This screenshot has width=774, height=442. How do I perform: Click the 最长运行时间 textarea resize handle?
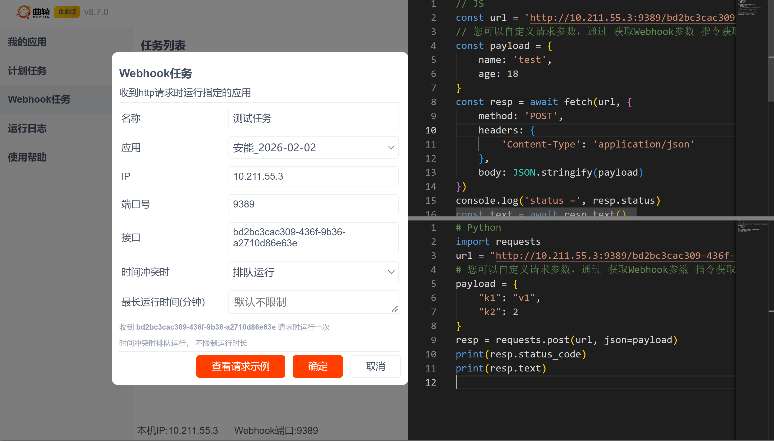[x=395, y=309]
